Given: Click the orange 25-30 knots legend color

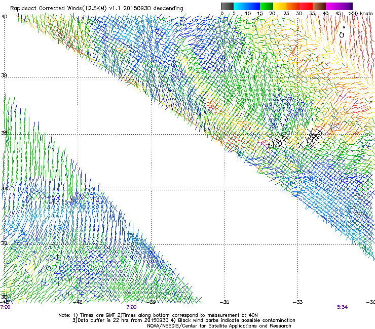Looking at the screenshot, I should tap(293, 6).
